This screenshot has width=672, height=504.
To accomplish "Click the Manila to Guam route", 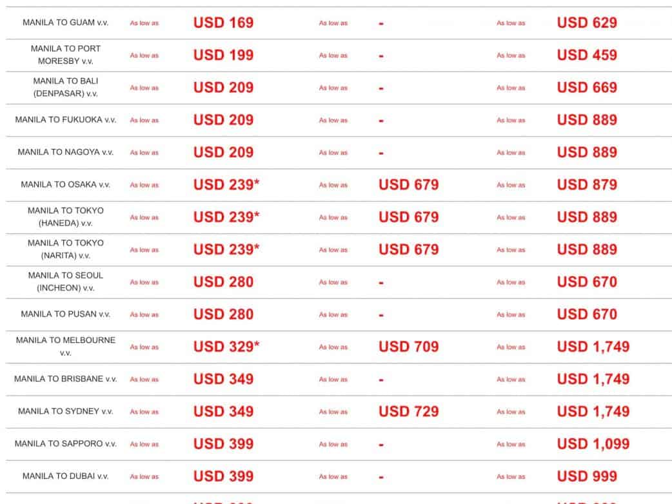I will tap(65, 23).
